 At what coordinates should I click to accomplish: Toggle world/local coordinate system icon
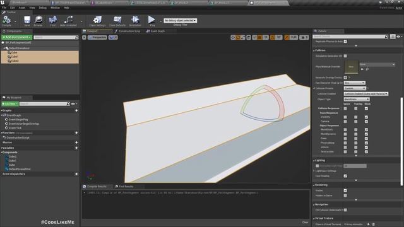pyautogui.click(x=249, y=38)
